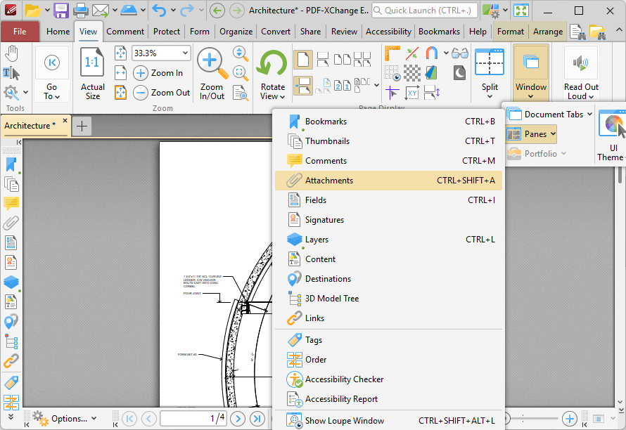
Task: Toggle the transparency grid checkerboard icon
Action: 412,73
